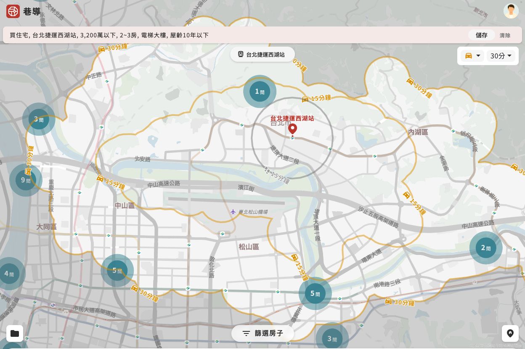Click the location pin button bottom right
The height and width of the screenshot is (349, 525).
tap(510, 333)
